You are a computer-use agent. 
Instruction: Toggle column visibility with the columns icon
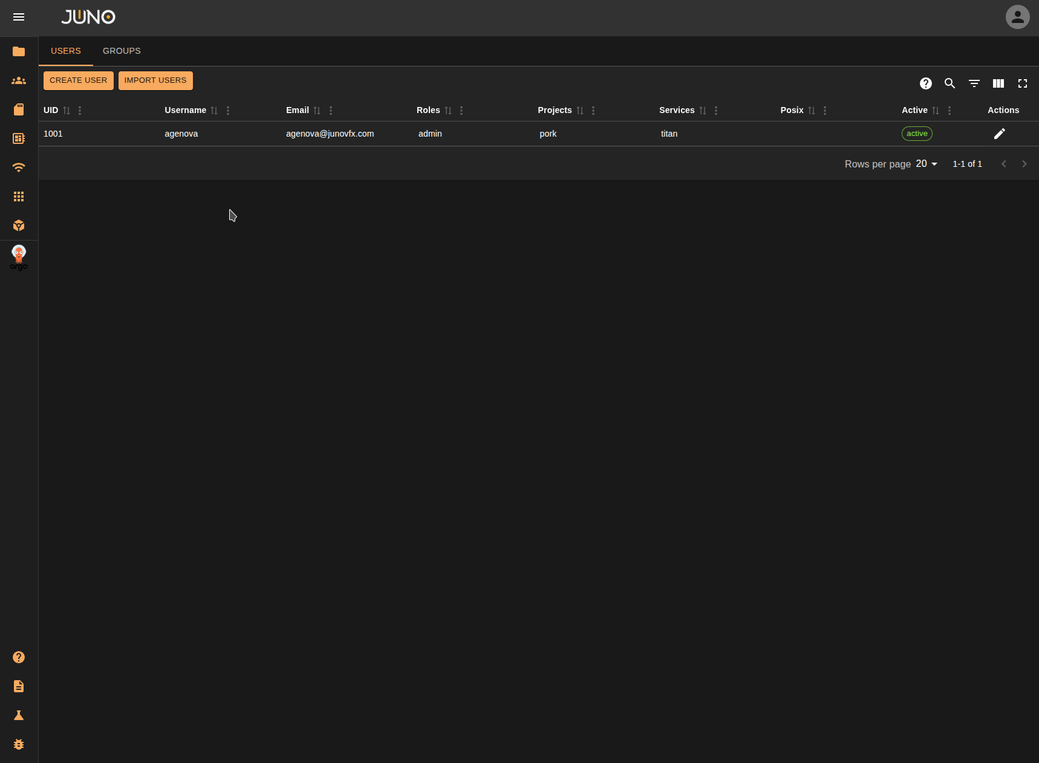pyautogui.click(x=998, y=83)
